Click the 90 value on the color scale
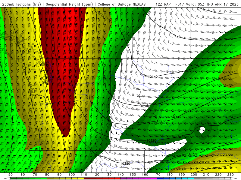This screenshot has height=180, width=241. (x=59, y=175)
